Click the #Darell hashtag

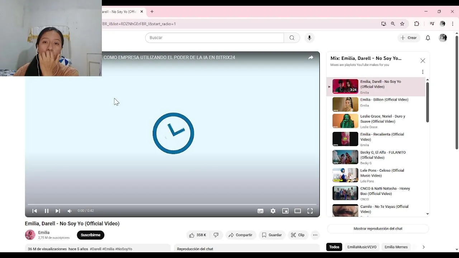pyautogui.click(x=95, y=249)
